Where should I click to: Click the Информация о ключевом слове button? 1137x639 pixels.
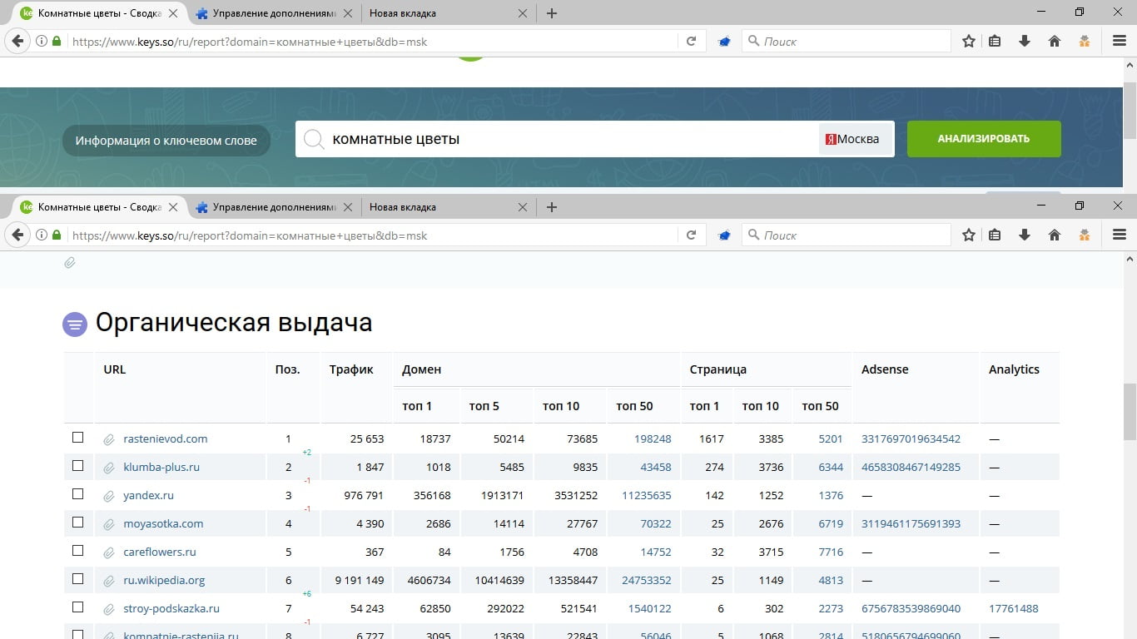[x=166, y=141]
